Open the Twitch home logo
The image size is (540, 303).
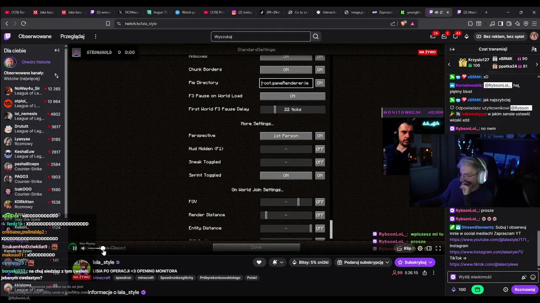(7, 37)
